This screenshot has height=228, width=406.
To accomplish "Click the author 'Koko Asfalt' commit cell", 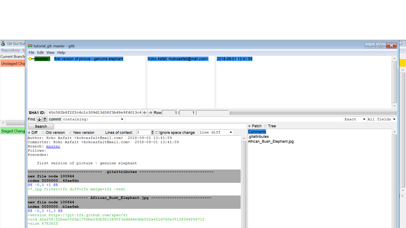I will coord(178,59).
